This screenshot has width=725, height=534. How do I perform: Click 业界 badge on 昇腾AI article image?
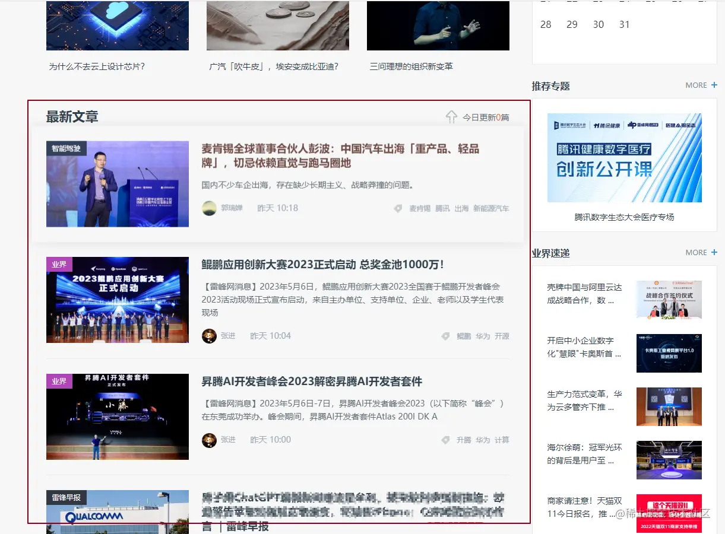coord(59,382)
